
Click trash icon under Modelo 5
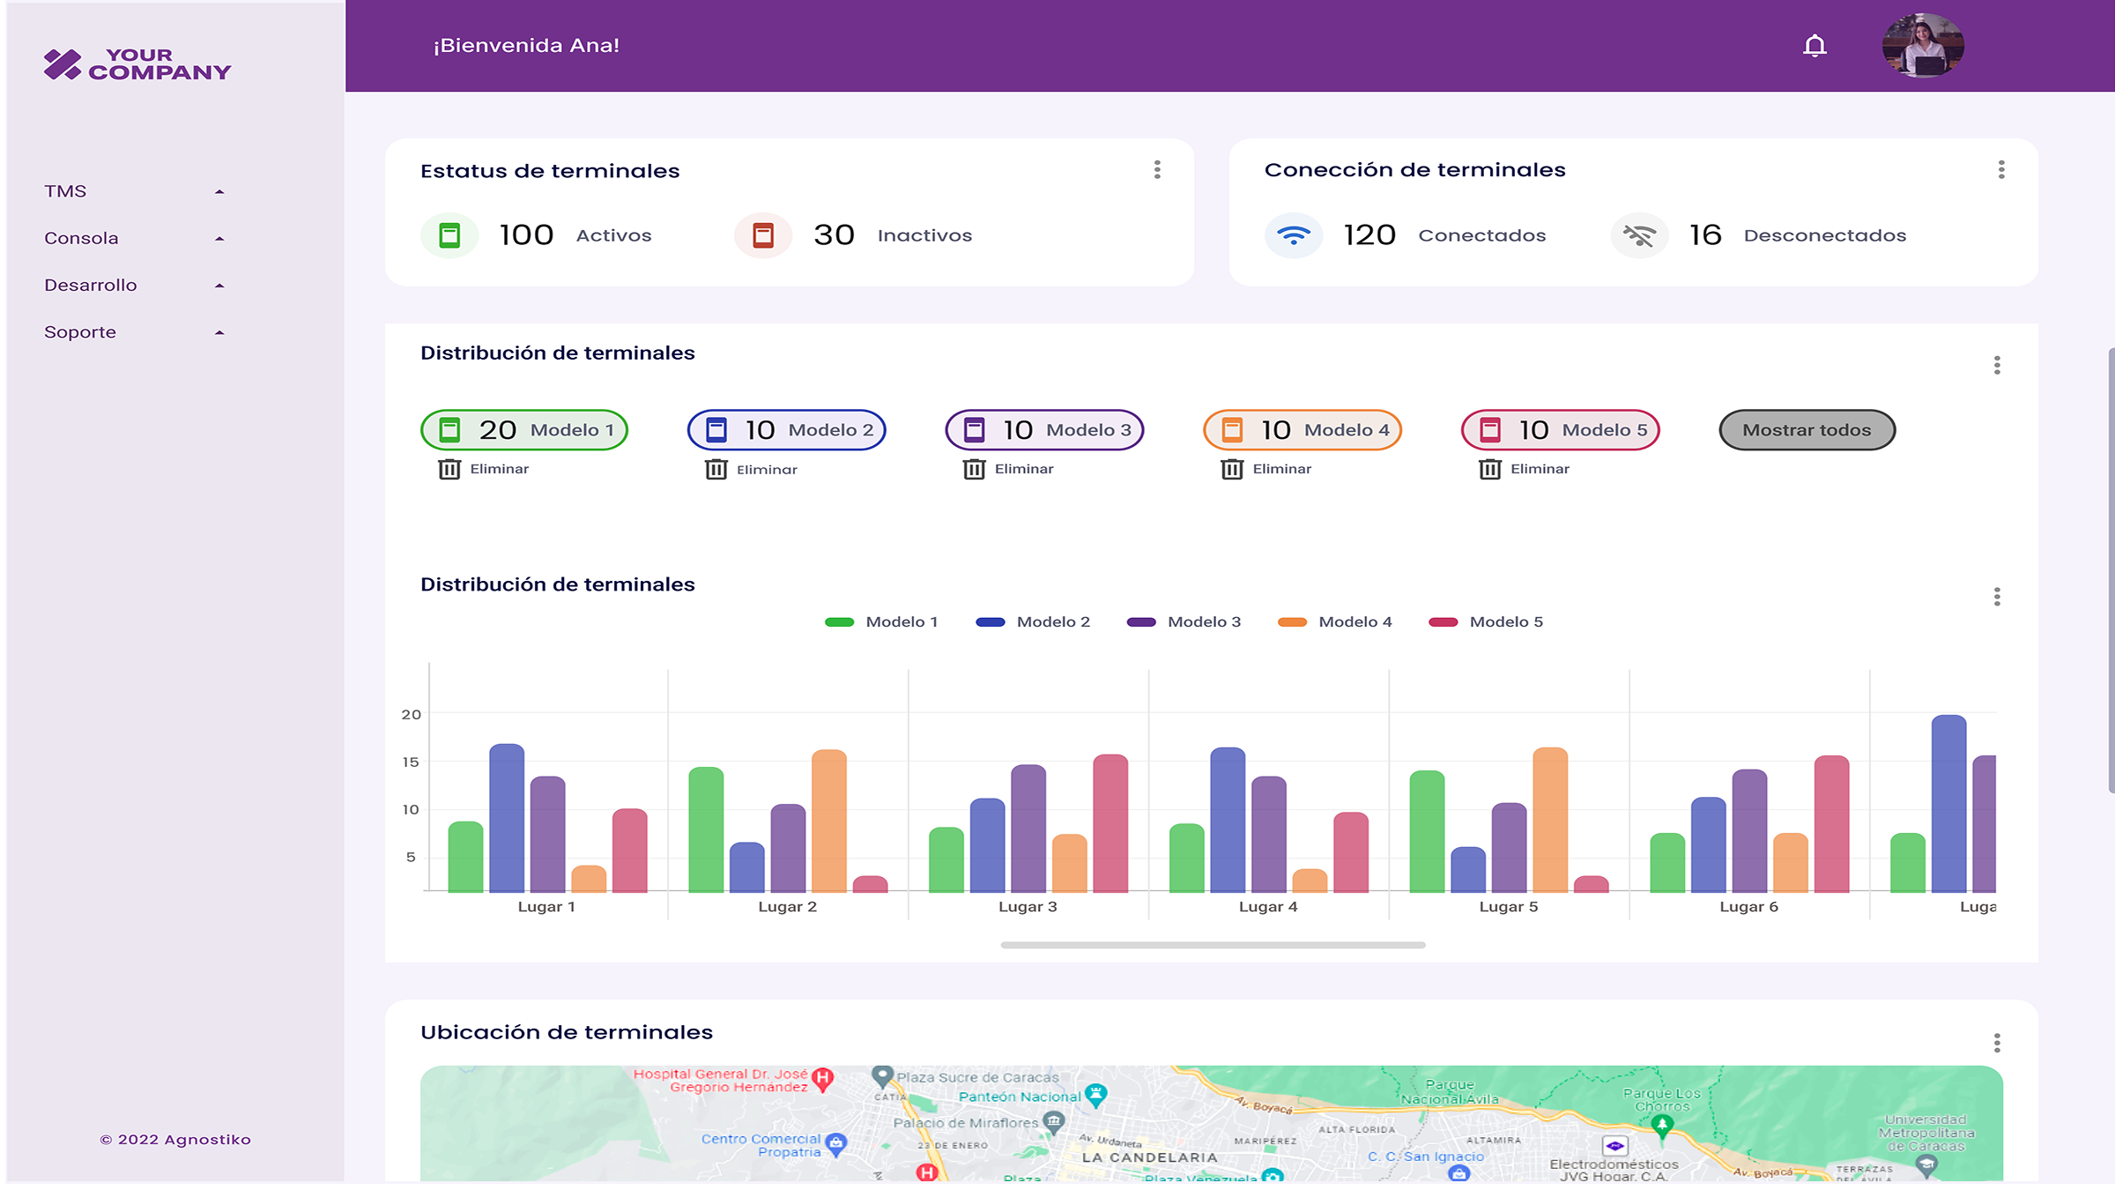pyautogui.click(x=1490, y=469)
